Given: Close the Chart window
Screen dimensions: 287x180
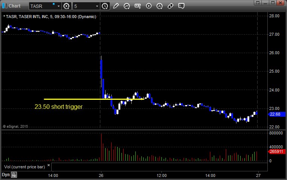Looking at the screenshot, I should click(x=281, y=3).
